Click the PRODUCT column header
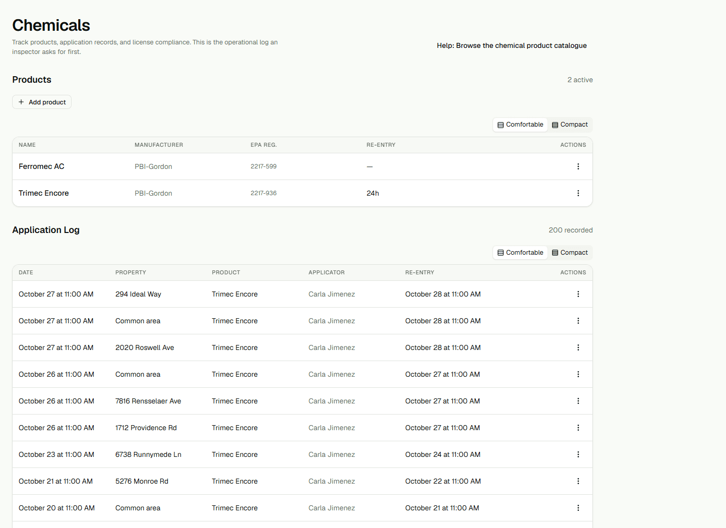 [226, 272]
